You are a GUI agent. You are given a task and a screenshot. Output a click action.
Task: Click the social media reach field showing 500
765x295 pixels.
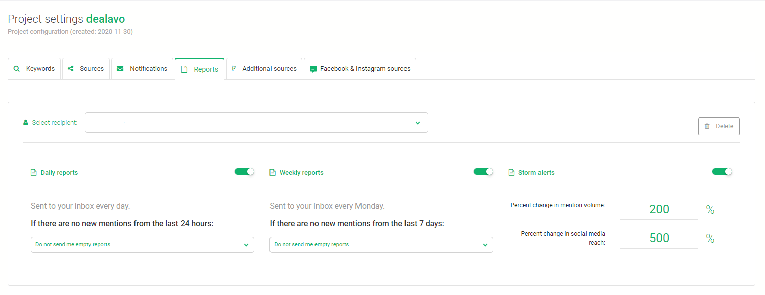click(659, 238)
